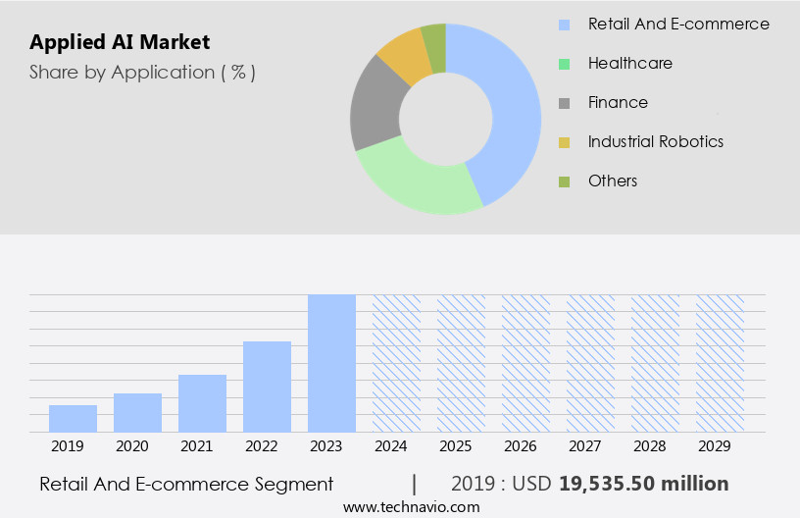
Task: Click the Others olive-green legend swatch
Action: pos(564,181)
